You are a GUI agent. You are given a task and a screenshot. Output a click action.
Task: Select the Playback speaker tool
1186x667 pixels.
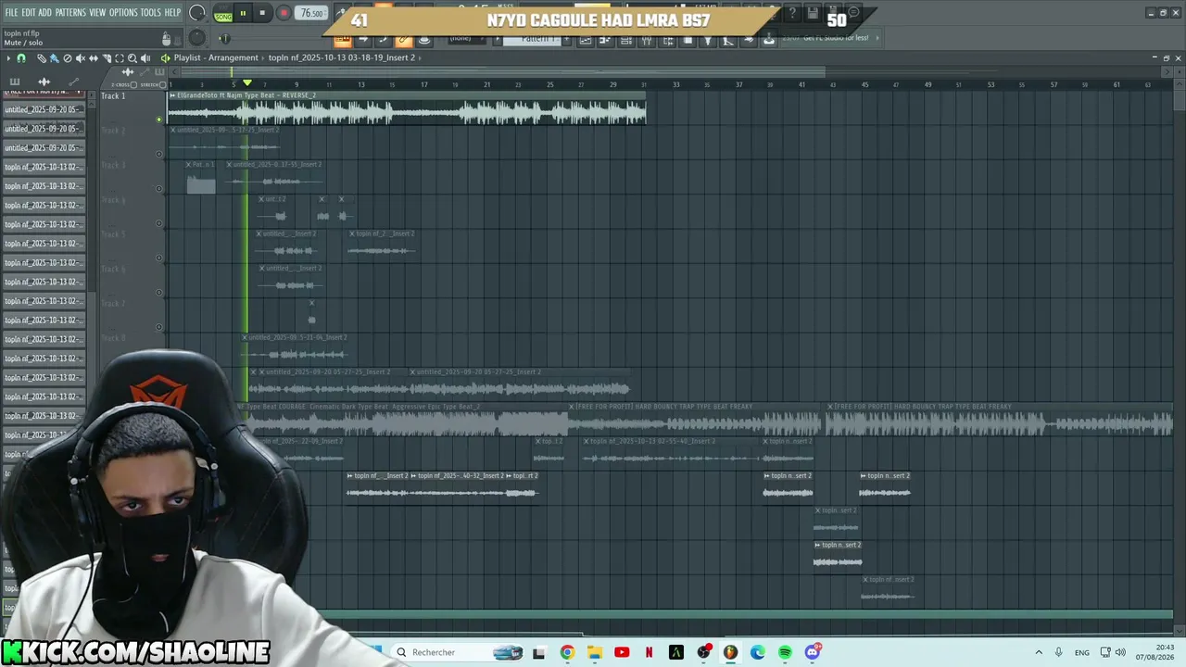pyautogui.click(x=145, y=58)
